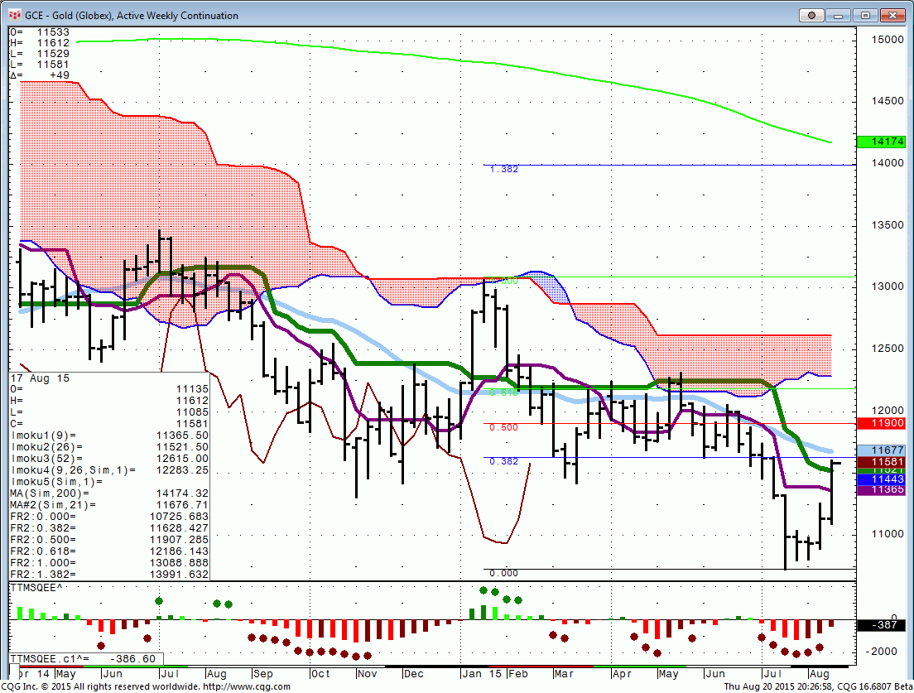Click the Feb label on time axis
914x693 pixels.
(518, 674)
